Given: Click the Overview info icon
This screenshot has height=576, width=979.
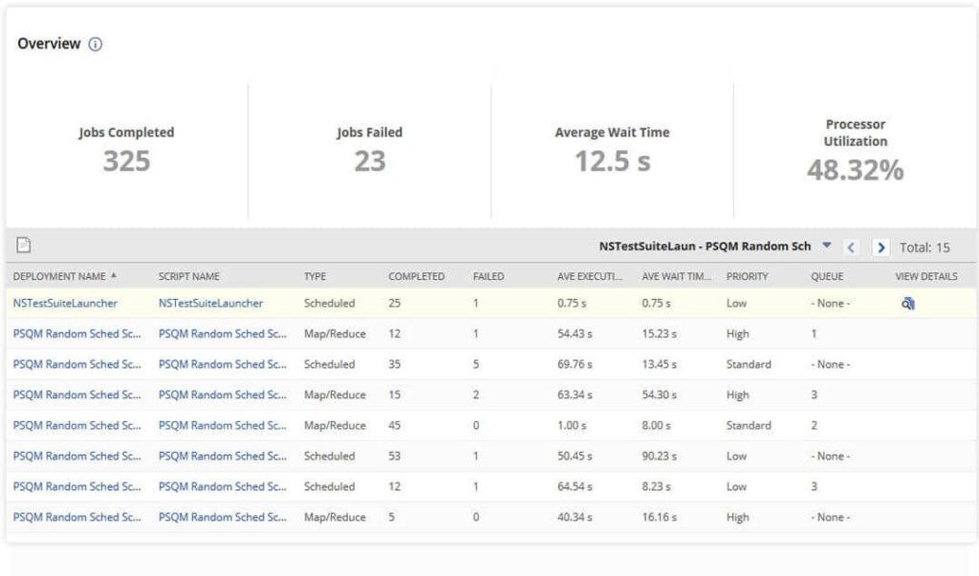Looking at the screenshot, I should coord(96,44).
